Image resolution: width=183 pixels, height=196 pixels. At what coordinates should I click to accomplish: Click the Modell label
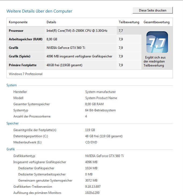point(18,98)
